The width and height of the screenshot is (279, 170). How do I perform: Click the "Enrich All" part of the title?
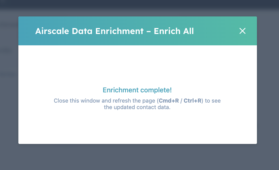click(x=173, y=31)
